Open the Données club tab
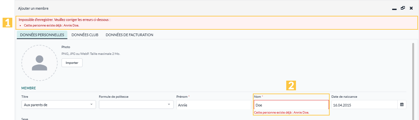The width and height of the screenshot is (419, 120). 85,35
